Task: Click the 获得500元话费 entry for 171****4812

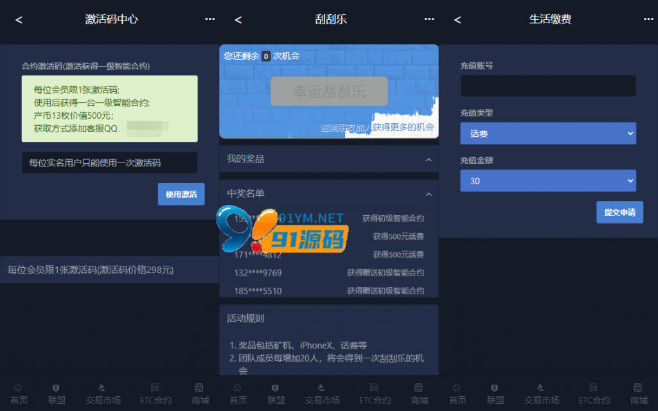Action: click(398, 254)
